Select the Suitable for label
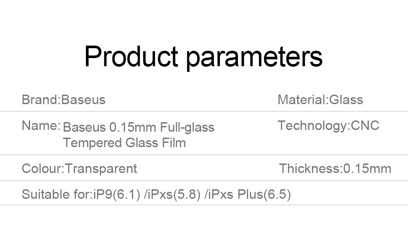The image size is (408, 225). point(56,194)
